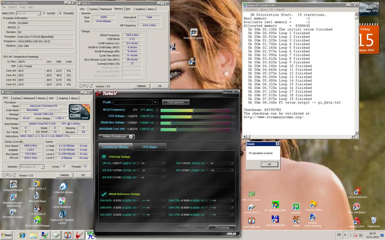Click the Super PI vertical scrollbar down arrow
Screen dimensions: 385x240
tap(356, 133)
